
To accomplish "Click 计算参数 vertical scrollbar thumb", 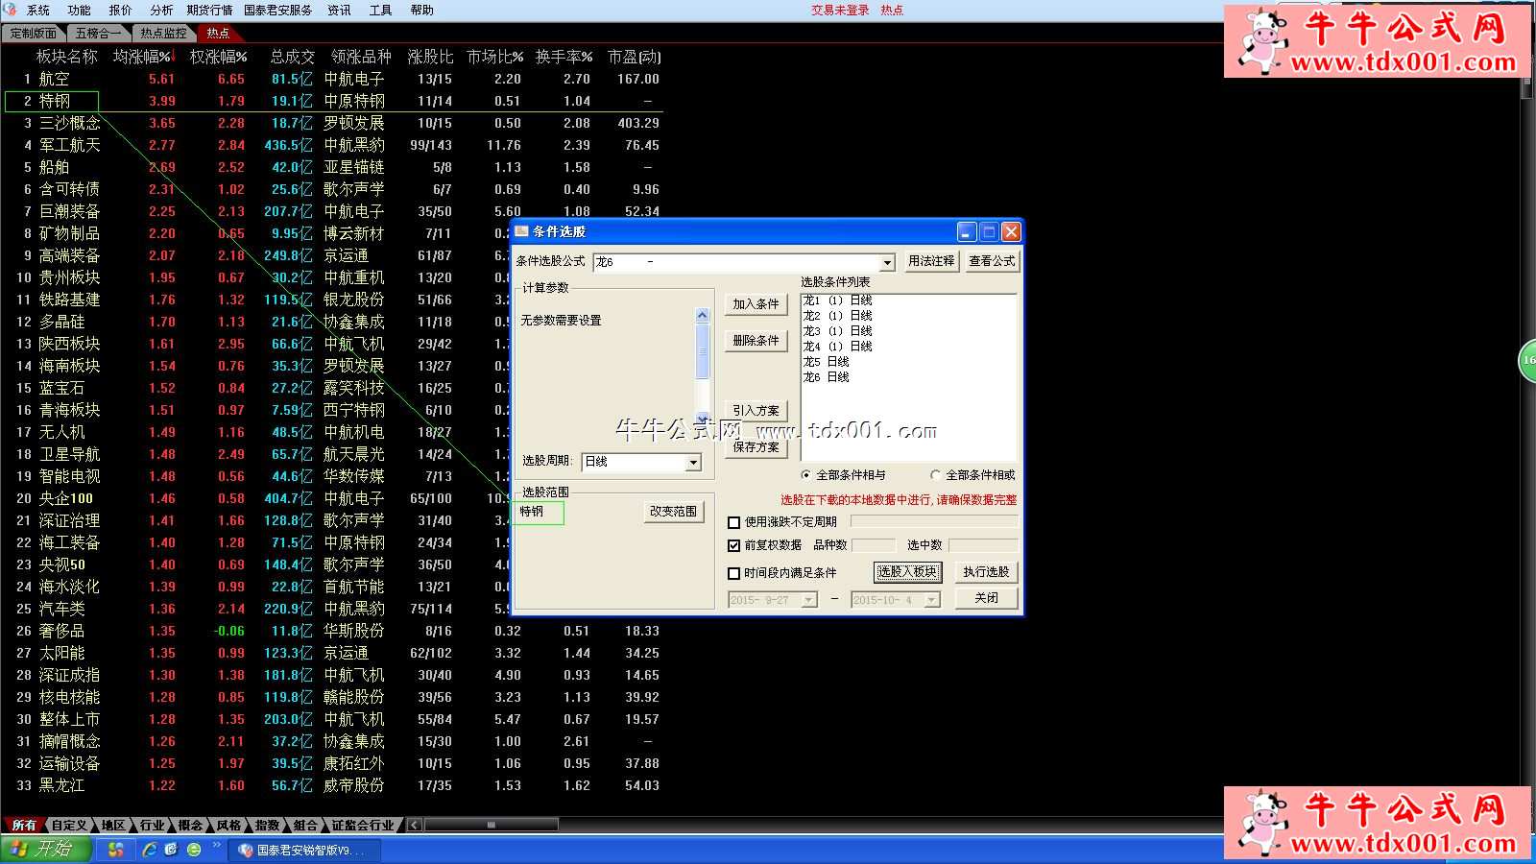I will tap(703, 350).
